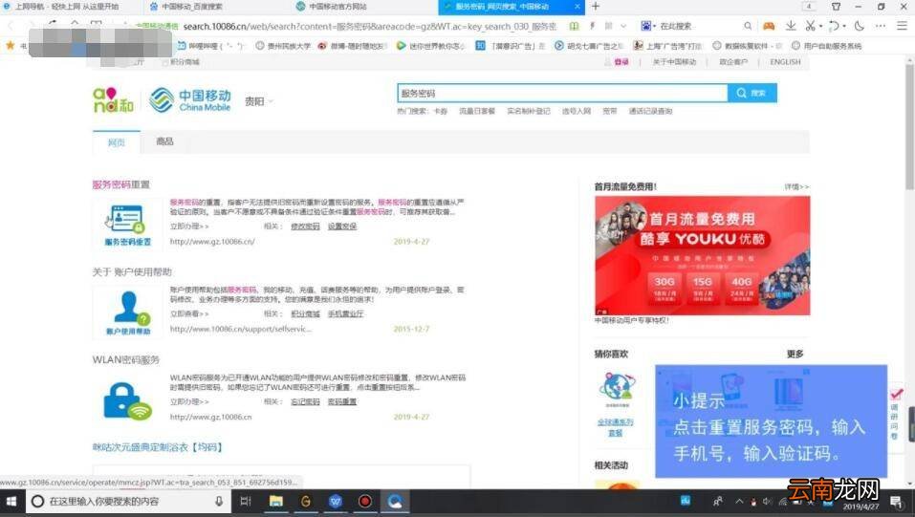The image size is (915, 517).
Task: Click the China Mobile logo
Action: [189, 100]
